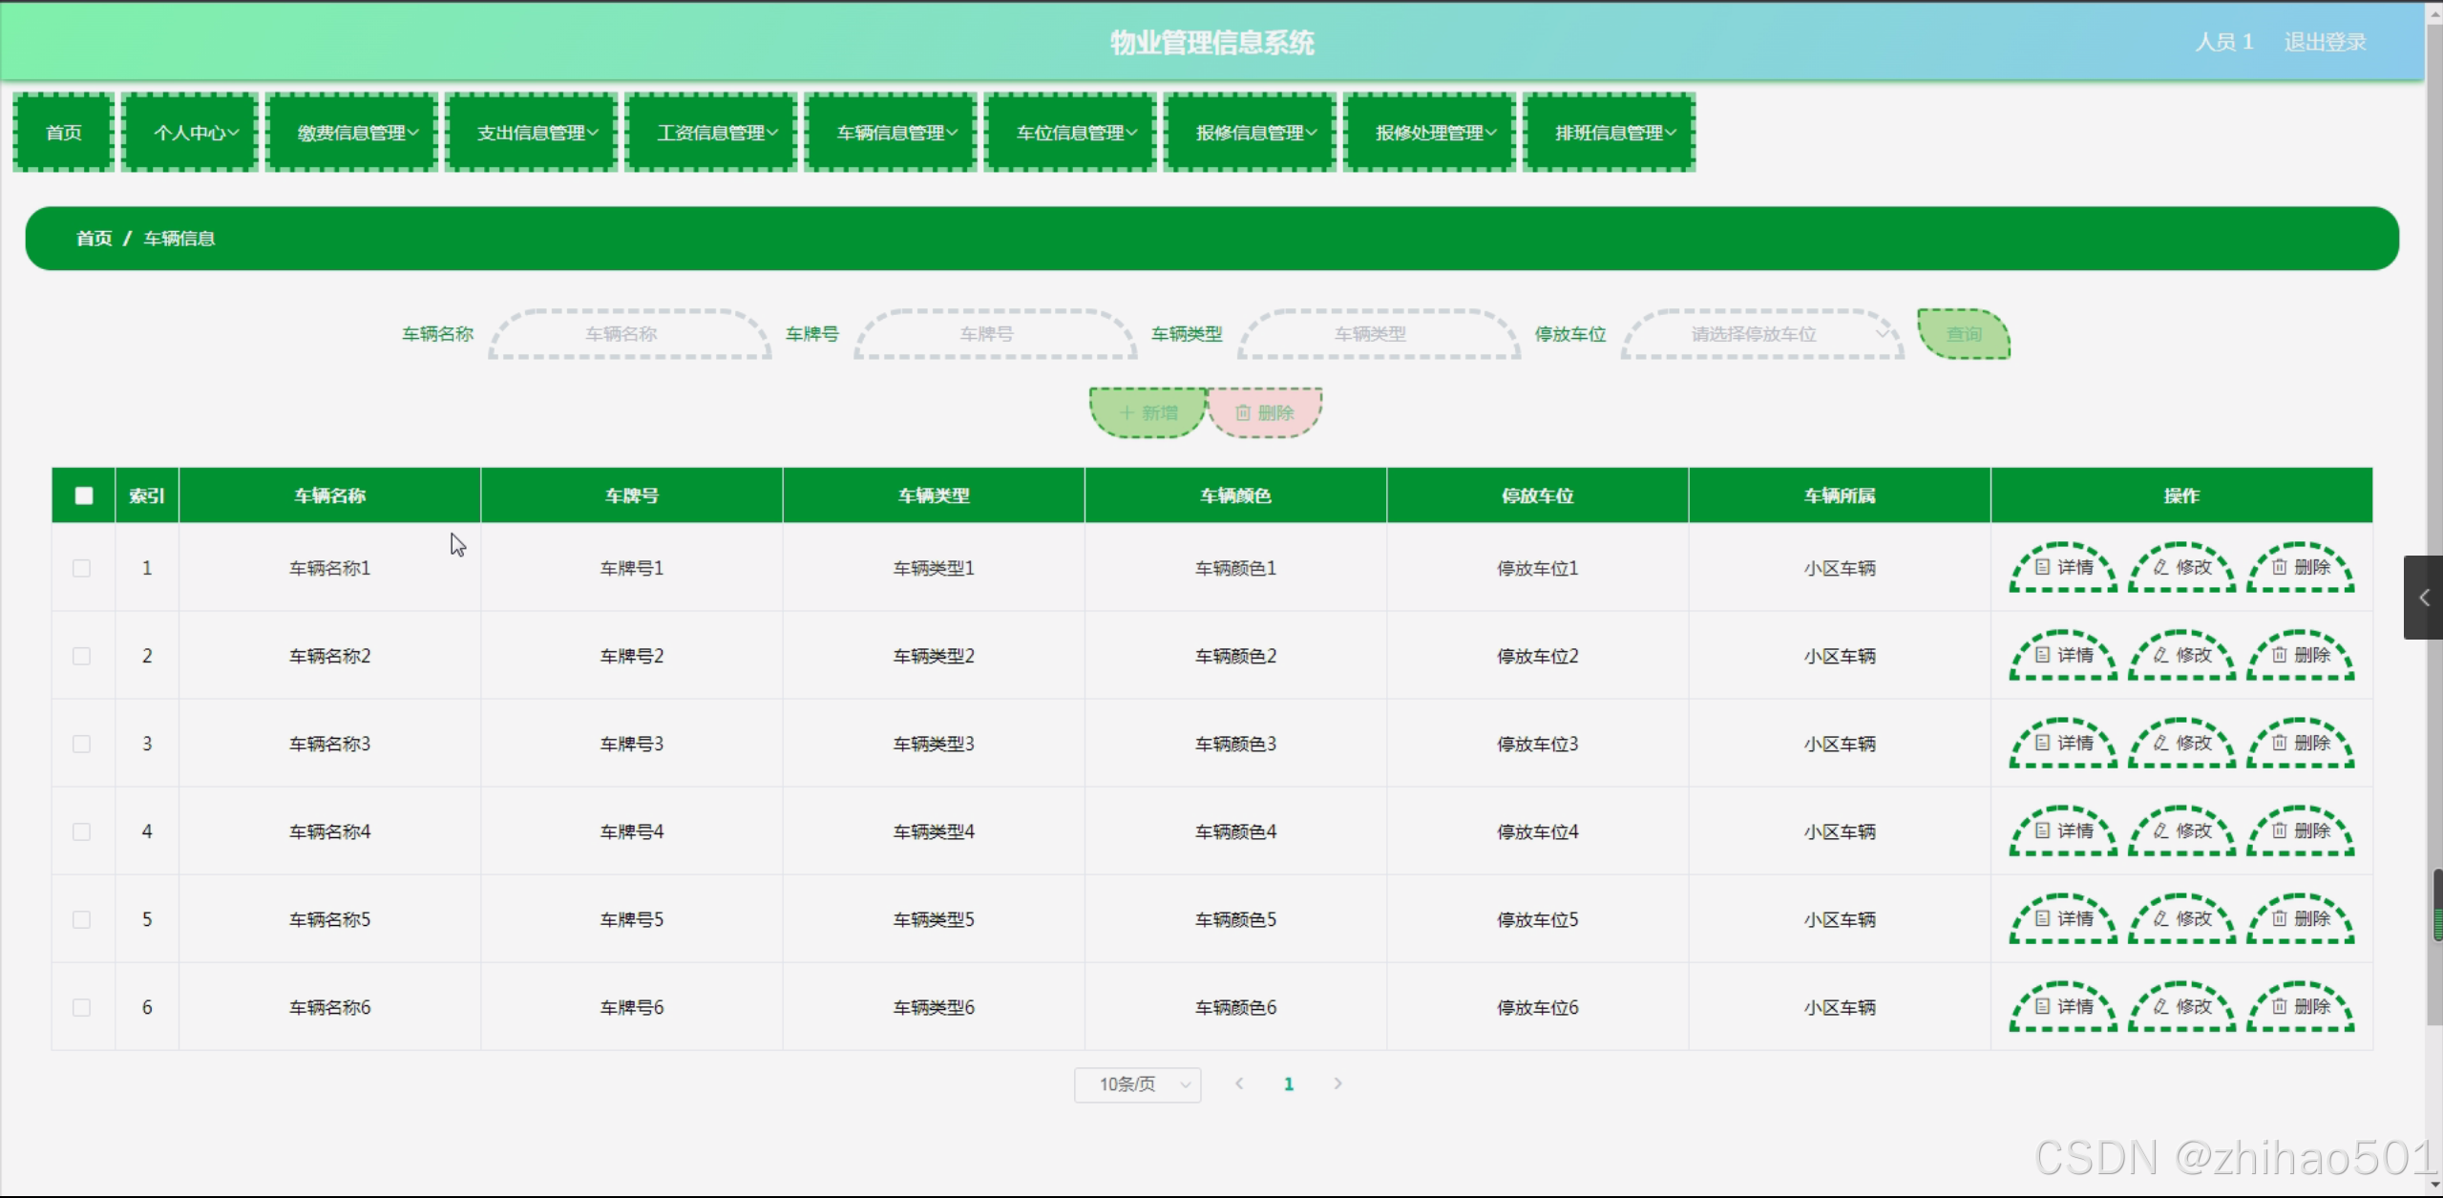The width and height of the screenshot is (2443, 1198).
Task: Click the 退出登录 logout link
Action: 2325,42
